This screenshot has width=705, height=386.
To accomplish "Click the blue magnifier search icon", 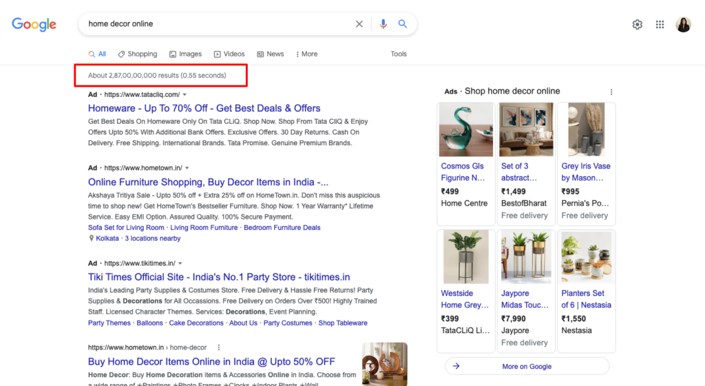I will [403, 24].
